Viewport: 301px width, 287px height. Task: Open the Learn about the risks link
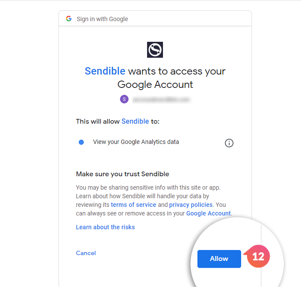(105, 227)
